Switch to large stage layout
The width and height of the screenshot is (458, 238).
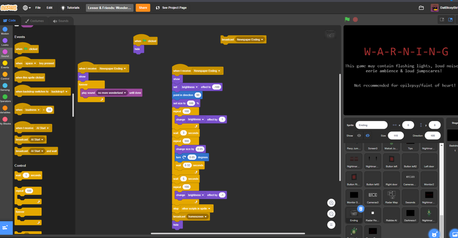[450, 19]
